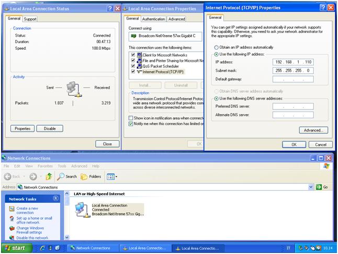Open the Back button history dropdown
The image size is (338, 254).
[x=24, y=176]
